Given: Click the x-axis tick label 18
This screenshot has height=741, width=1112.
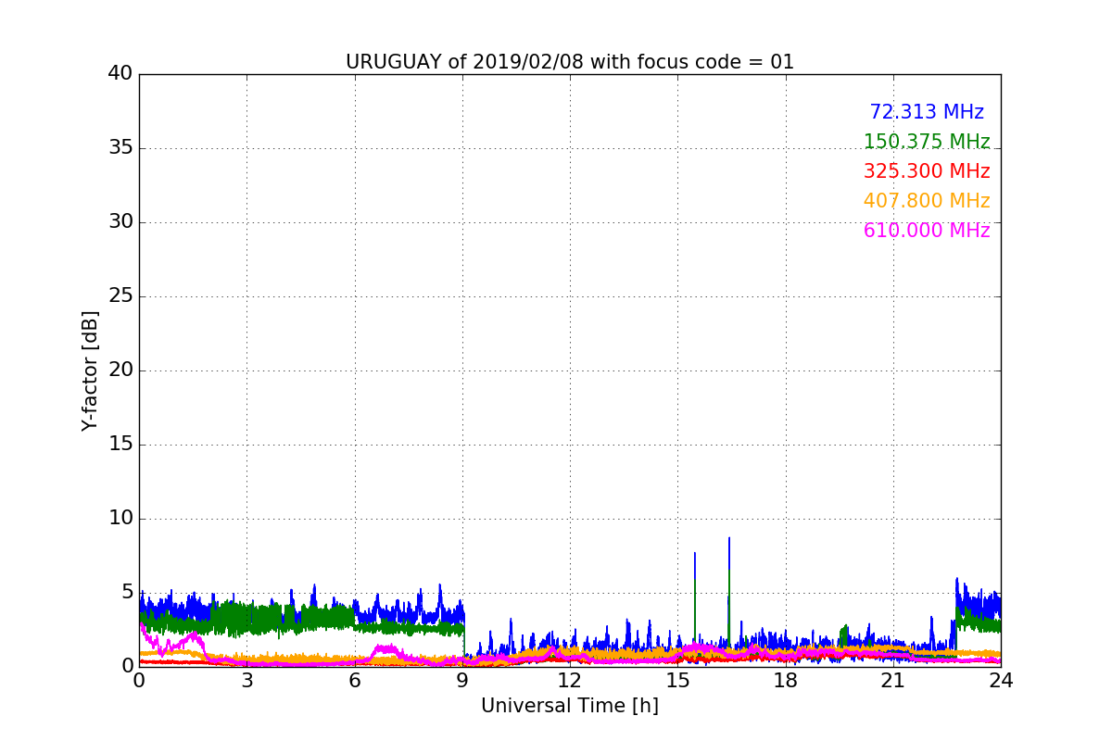Looking at the screenshot, I should [x=785, y=680].
